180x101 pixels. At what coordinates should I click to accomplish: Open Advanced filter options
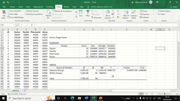96,18
